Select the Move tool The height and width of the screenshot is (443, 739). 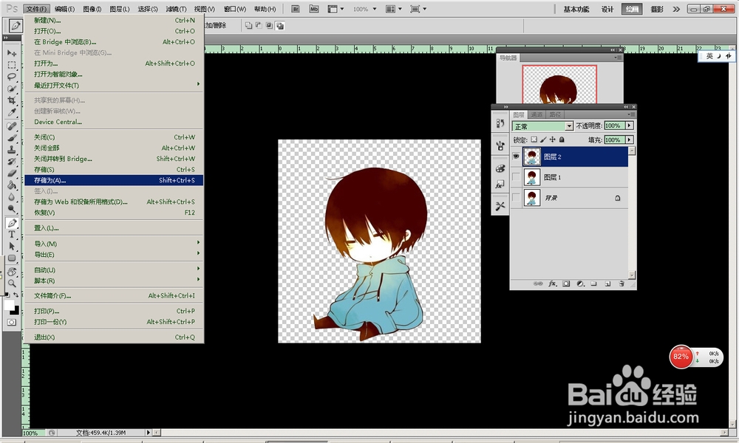coord(12,52)
